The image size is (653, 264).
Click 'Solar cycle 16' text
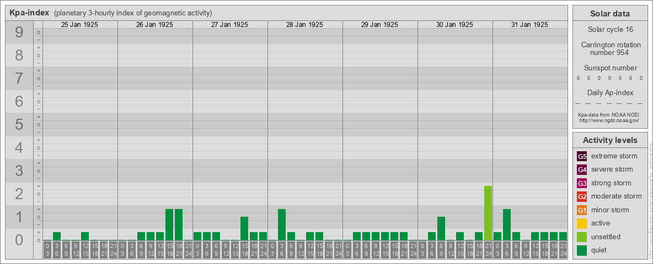pyautogui.click(x=610, y=30)
